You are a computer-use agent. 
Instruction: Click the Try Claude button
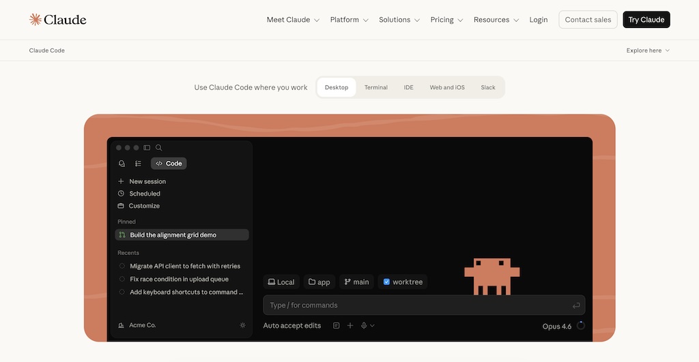tap(646, 20)
